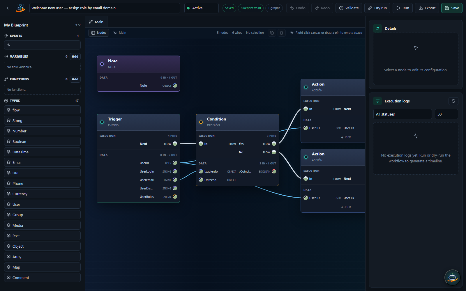This screenshot has width=466, height=291.
Task: Click the Condition BOOLEAN output pin
Action: [x=274, y=171]
